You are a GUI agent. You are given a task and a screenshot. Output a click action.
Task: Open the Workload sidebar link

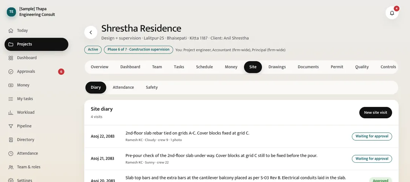(x=36, y=113)
